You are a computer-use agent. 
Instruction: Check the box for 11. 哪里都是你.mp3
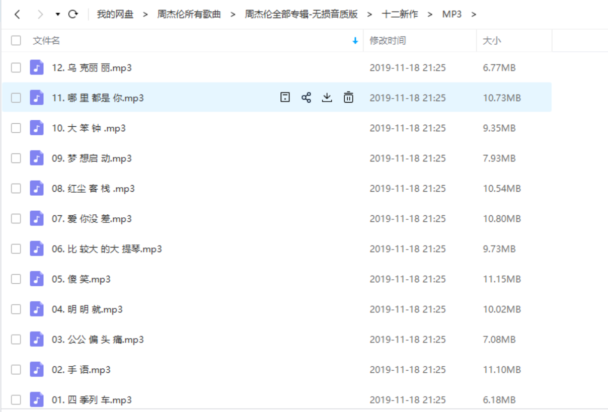point(16,98)
